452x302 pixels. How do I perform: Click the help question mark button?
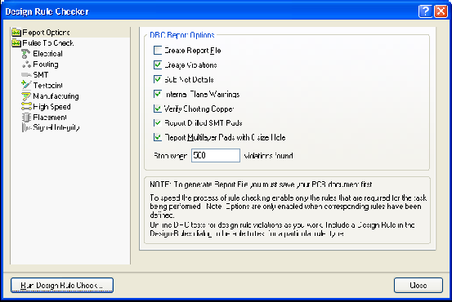point(425,11)
